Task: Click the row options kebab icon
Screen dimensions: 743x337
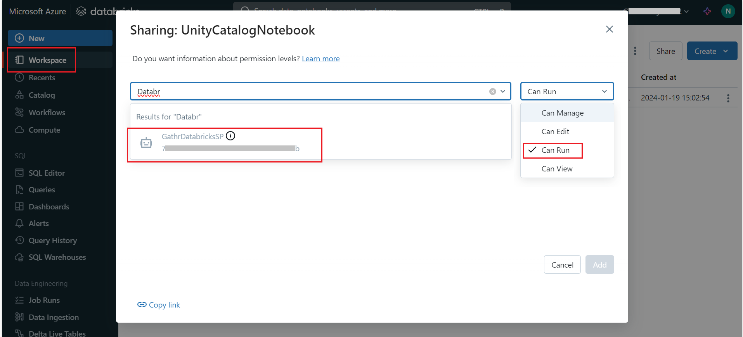Action: pyautogui.click(x=728, y=98)
